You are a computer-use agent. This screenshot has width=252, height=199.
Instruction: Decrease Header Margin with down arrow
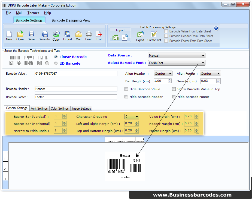196,125
